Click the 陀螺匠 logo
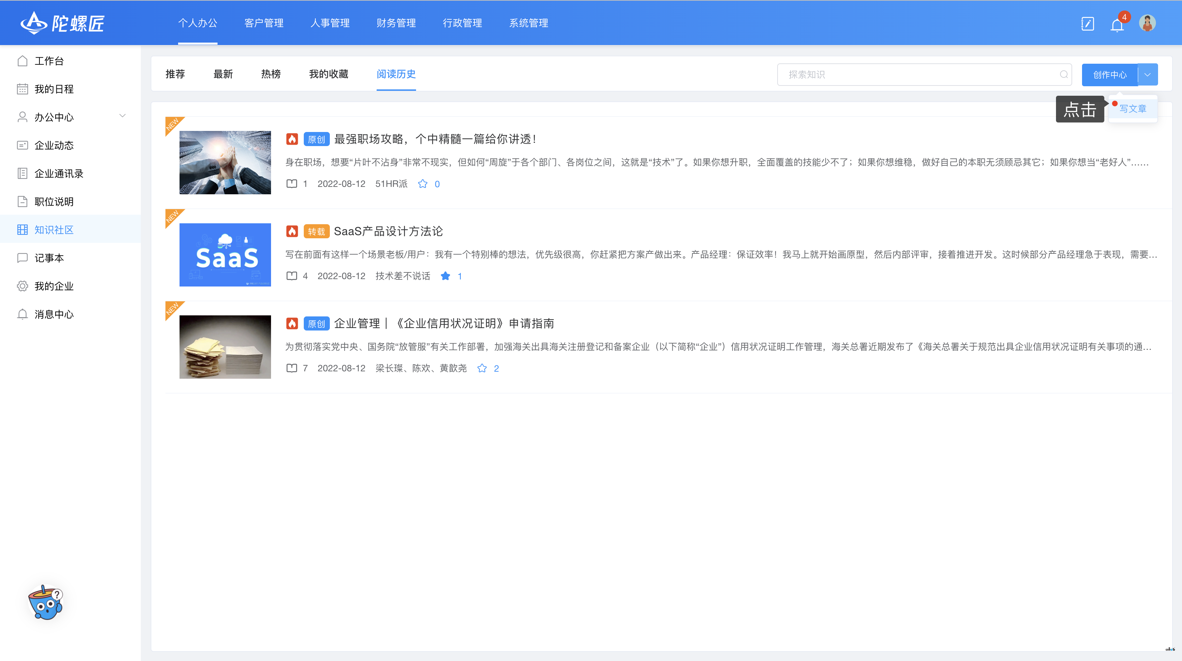 pyautogui.click(x=62, y=23)
